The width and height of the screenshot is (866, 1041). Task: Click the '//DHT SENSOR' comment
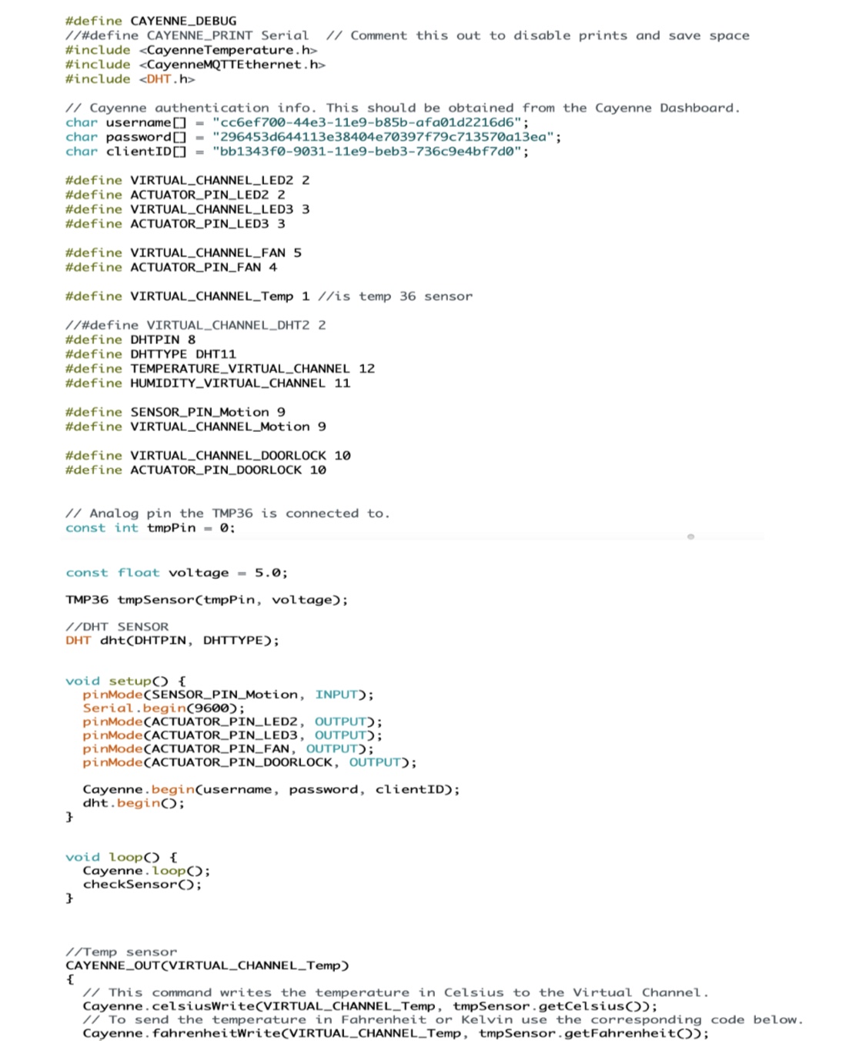click(117, 627)
